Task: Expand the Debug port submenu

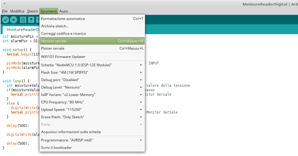Action: (x=92, y=80)
